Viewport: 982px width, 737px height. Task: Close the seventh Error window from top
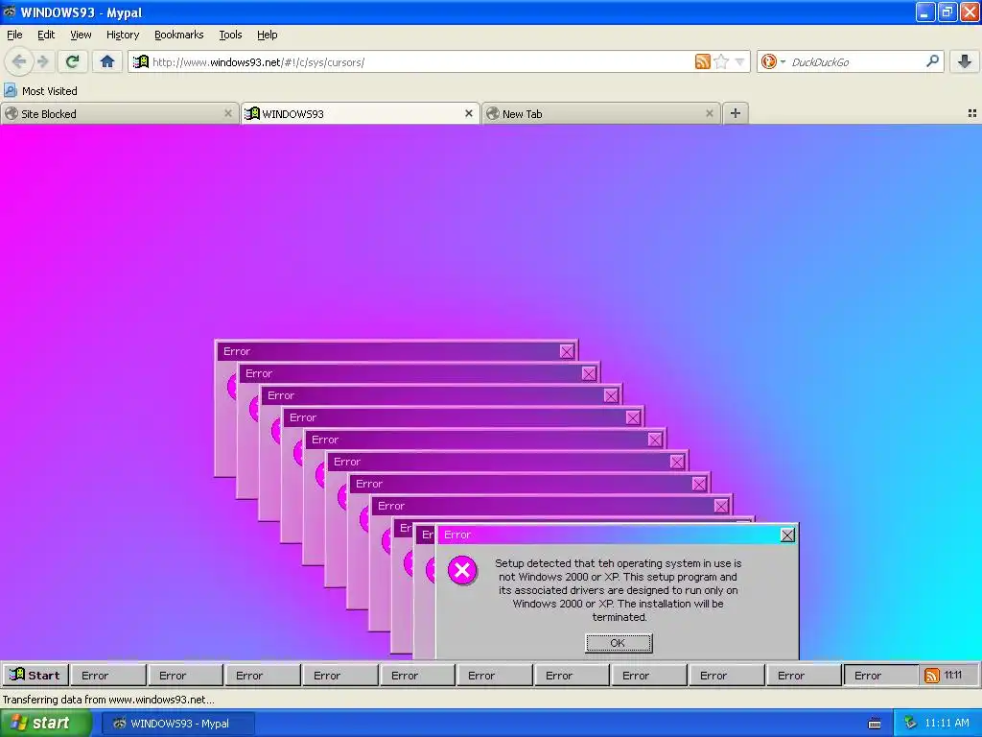(699, 484)
